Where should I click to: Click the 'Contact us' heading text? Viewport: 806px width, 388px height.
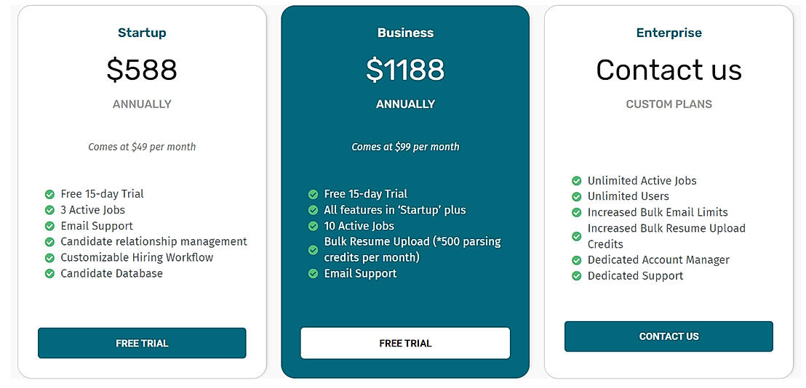pos(669,70)
